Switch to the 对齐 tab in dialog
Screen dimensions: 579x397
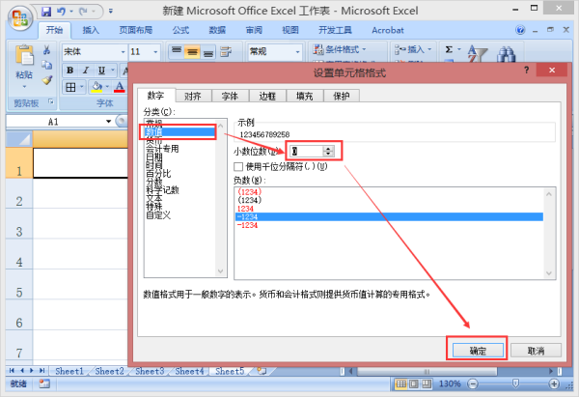tap(193, 96)
